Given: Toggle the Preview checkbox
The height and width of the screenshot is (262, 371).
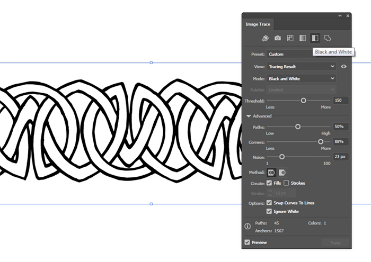Looking at the screenshot, I should tap(248, 242).
